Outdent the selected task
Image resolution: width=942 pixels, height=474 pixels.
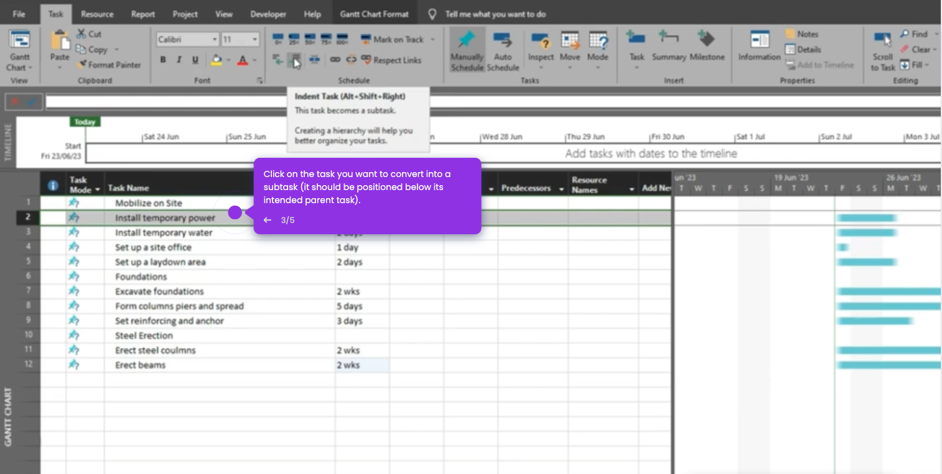click(277, 60)
